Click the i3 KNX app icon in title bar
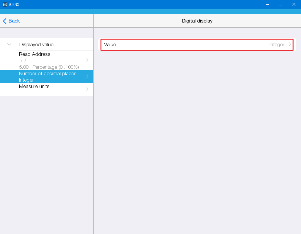Image resolution: width=301 pixels, height=234 pixels. (x=5, y=4)
